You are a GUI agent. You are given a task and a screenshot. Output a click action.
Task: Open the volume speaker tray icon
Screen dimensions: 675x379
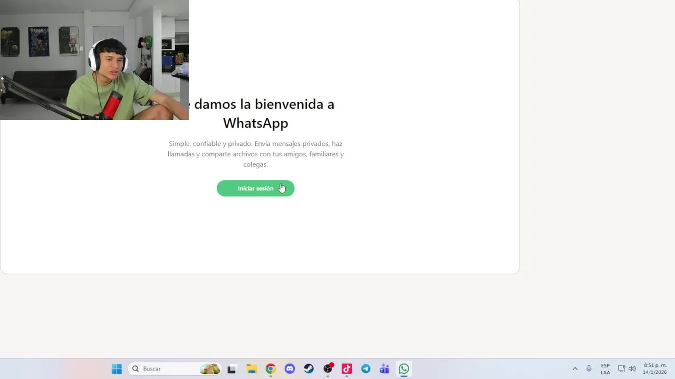pyautogui.click(x=632, y=369)
